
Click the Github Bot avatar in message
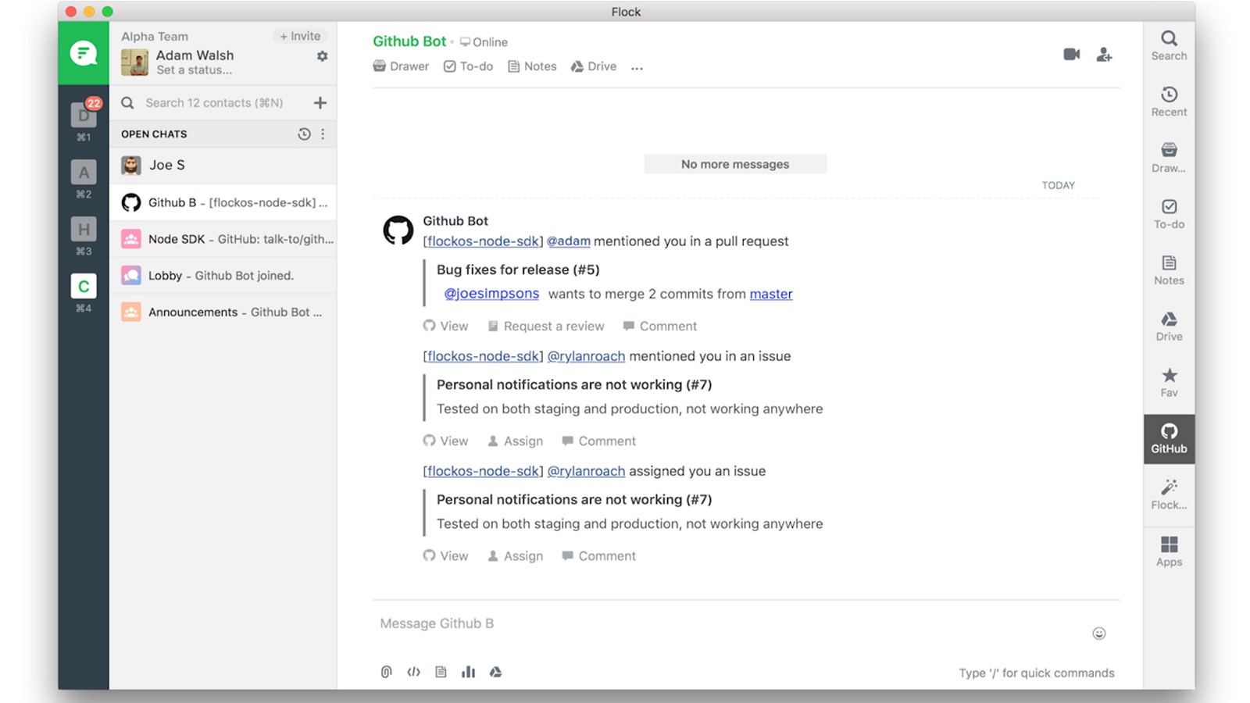(398, 230)
